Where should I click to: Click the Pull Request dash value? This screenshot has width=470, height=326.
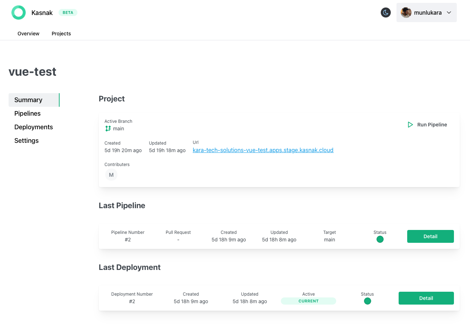click(178, 240)
